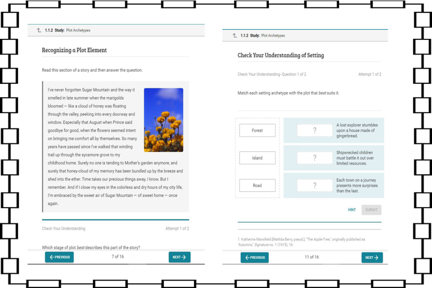The width and height of the screenshot is (432, 288).
Task: Click the Sugar Mountain story passage
Action: click(116, 147)
